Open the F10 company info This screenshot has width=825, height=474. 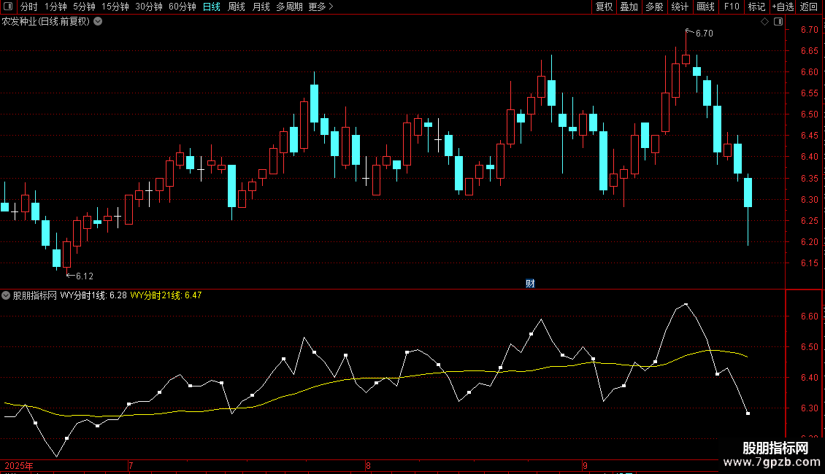(732, 7)
